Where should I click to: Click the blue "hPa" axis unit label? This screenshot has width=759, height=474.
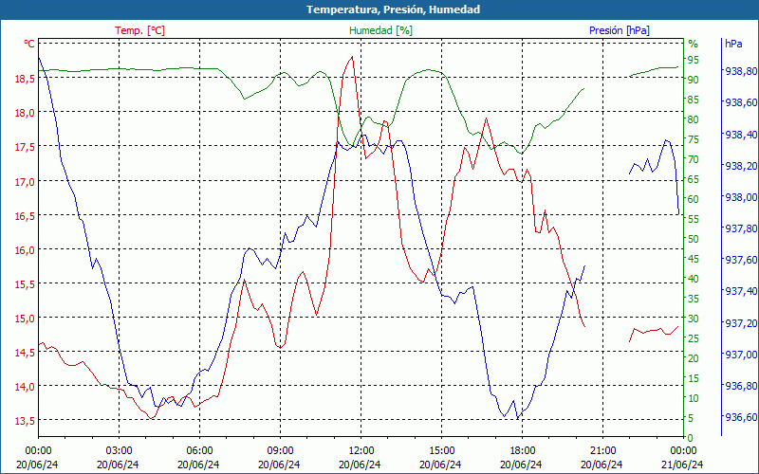point(733,44)
